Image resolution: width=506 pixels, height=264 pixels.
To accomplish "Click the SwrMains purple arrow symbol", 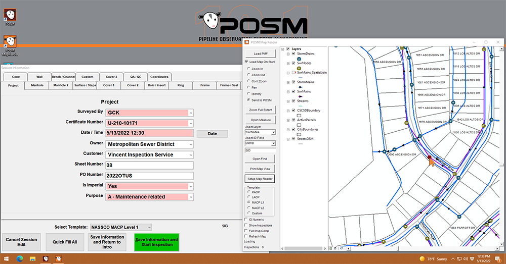I will pos(300,96).
